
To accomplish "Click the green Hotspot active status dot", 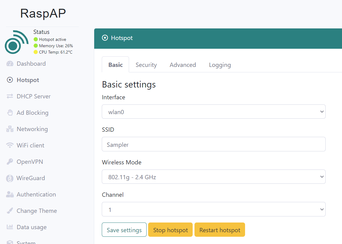I will 36,39.
